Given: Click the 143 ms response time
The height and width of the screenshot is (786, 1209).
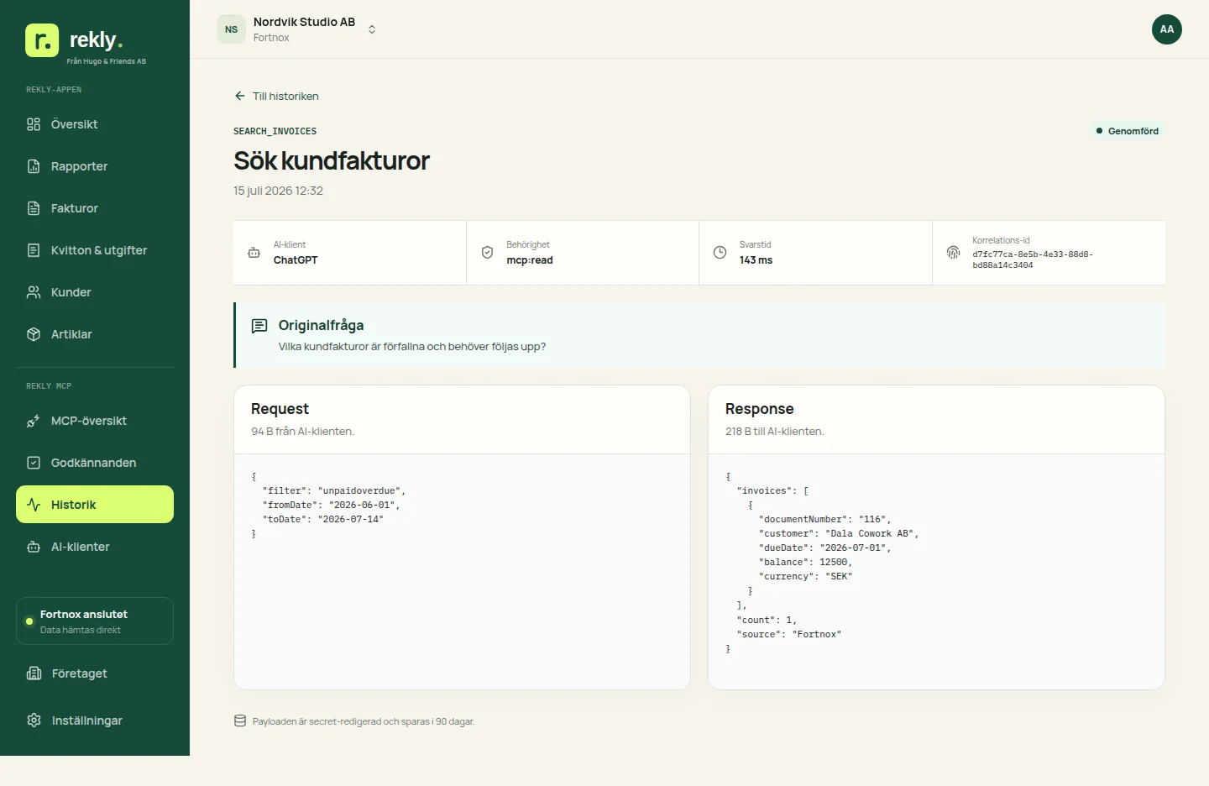Looking at the screenshot, I should (756, 260).
